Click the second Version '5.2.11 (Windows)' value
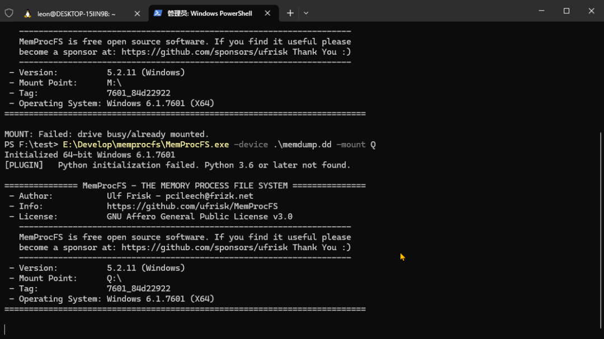This screenshot has width=604, height=339. [146, 268]
